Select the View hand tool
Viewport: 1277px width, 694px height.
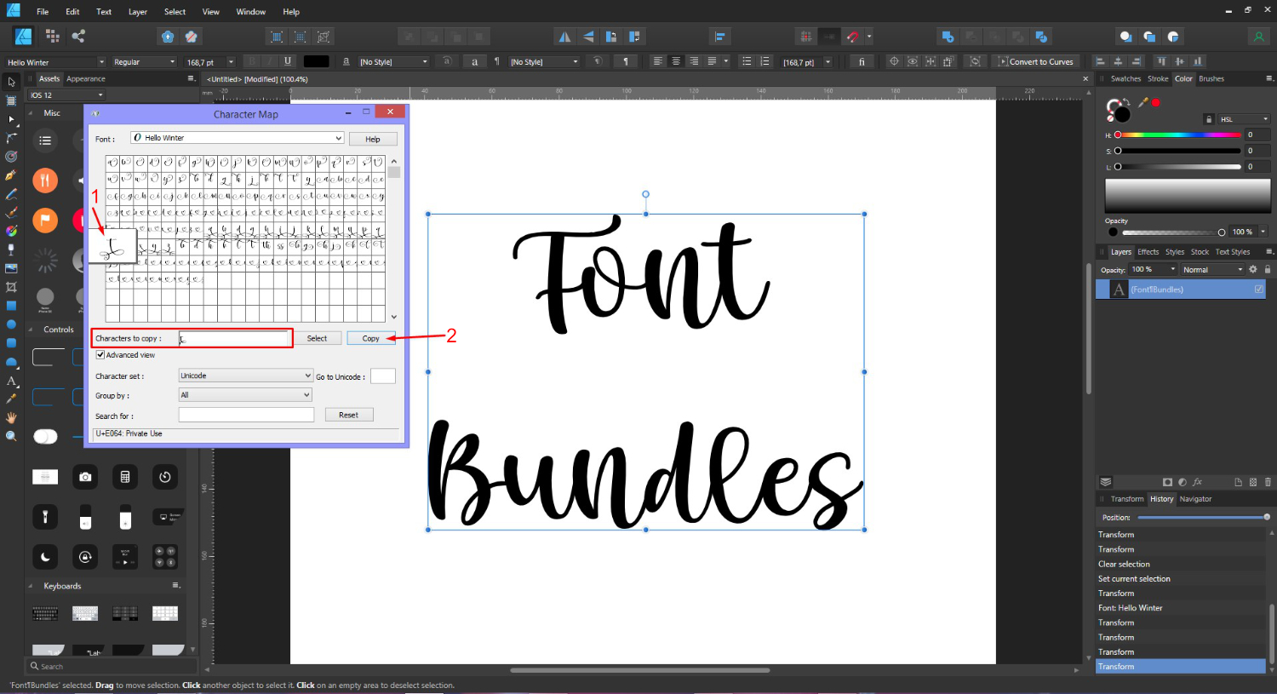pos(11,417)
